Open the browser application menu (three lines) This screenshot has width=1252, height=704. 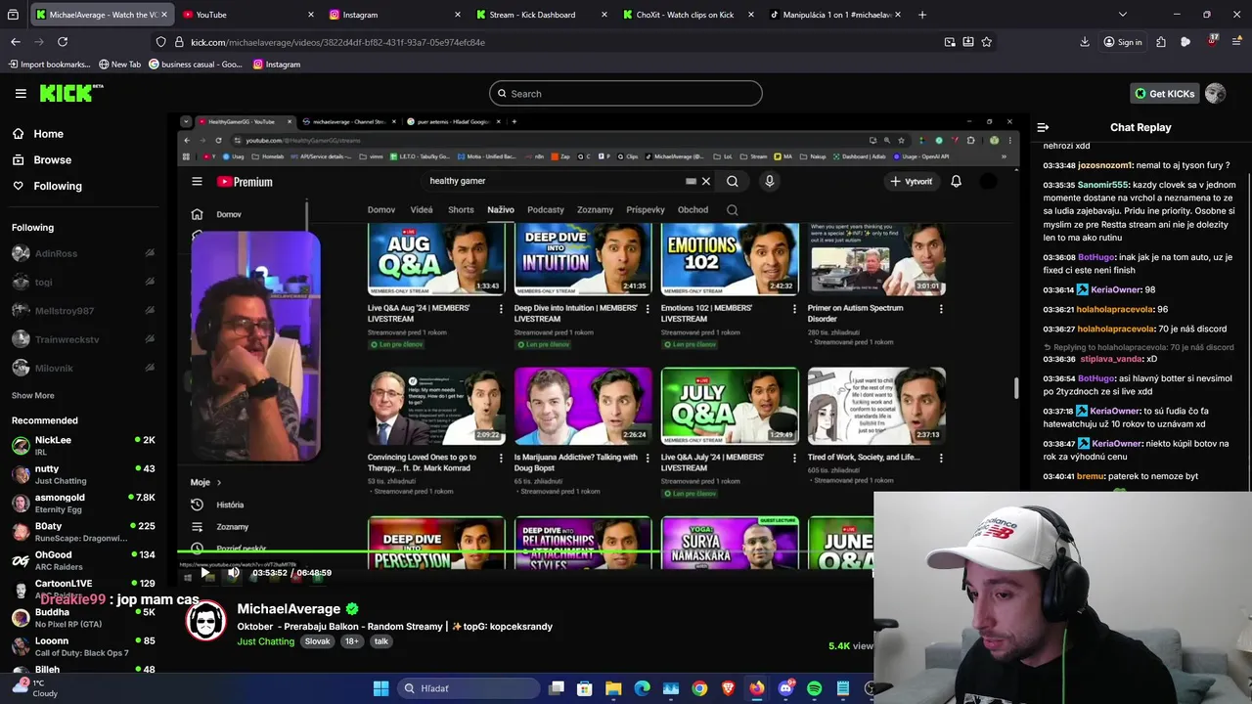coord(1237,42)
